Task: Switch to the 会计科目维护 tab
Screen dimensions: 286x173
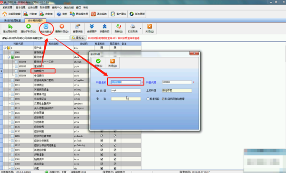Action: tap(35, 20)
